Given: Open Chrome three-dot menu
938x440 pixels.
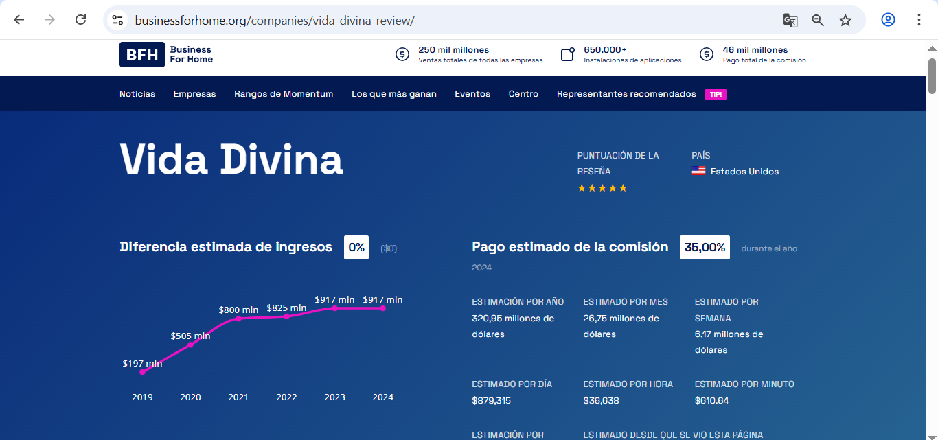Looking at the screenshot, I should click(919, 20).
